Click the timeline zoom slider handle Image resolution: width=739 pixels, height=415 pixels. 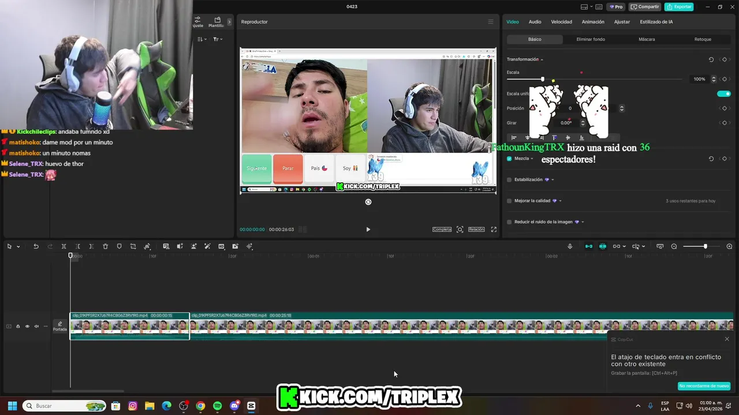click(705, 247)
